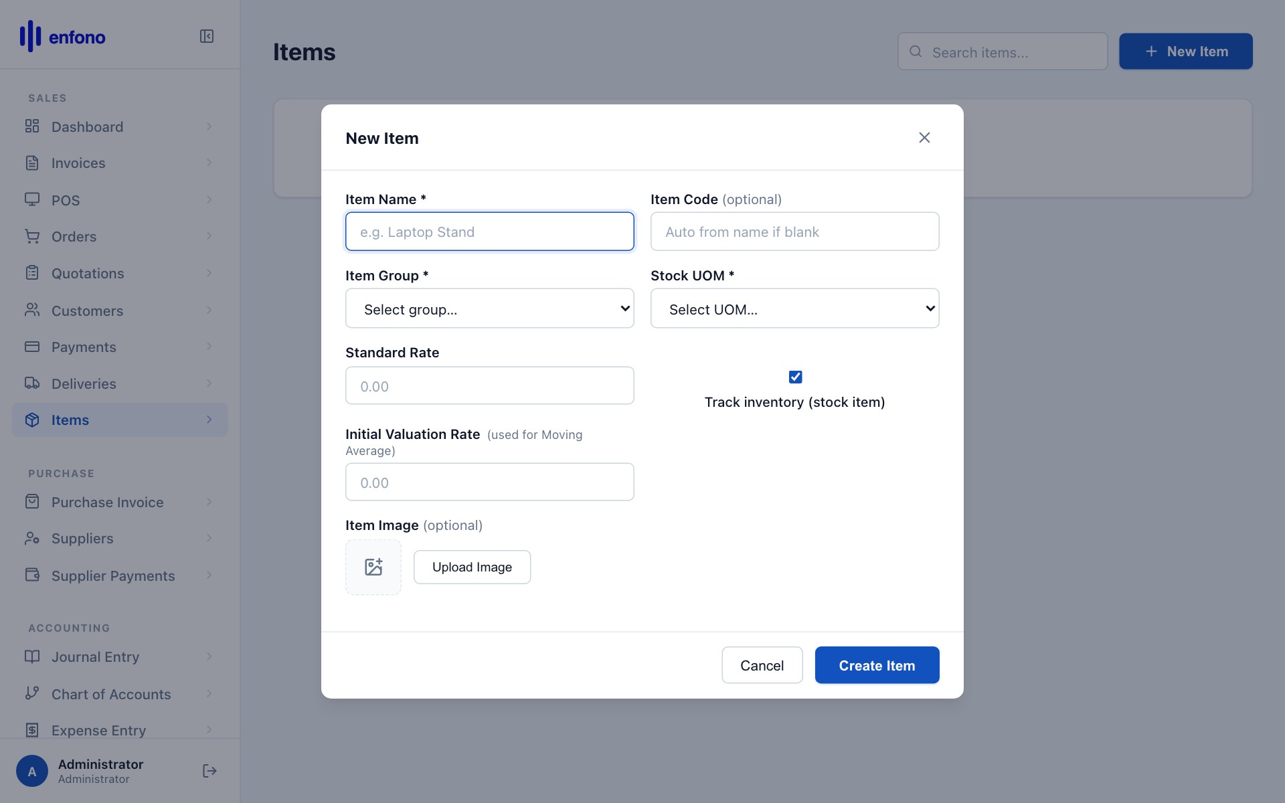This screenshot has width=1285, height=803.
Task: Click the image placeholder icon under Item Image
Action: click(x=373, y=566)
